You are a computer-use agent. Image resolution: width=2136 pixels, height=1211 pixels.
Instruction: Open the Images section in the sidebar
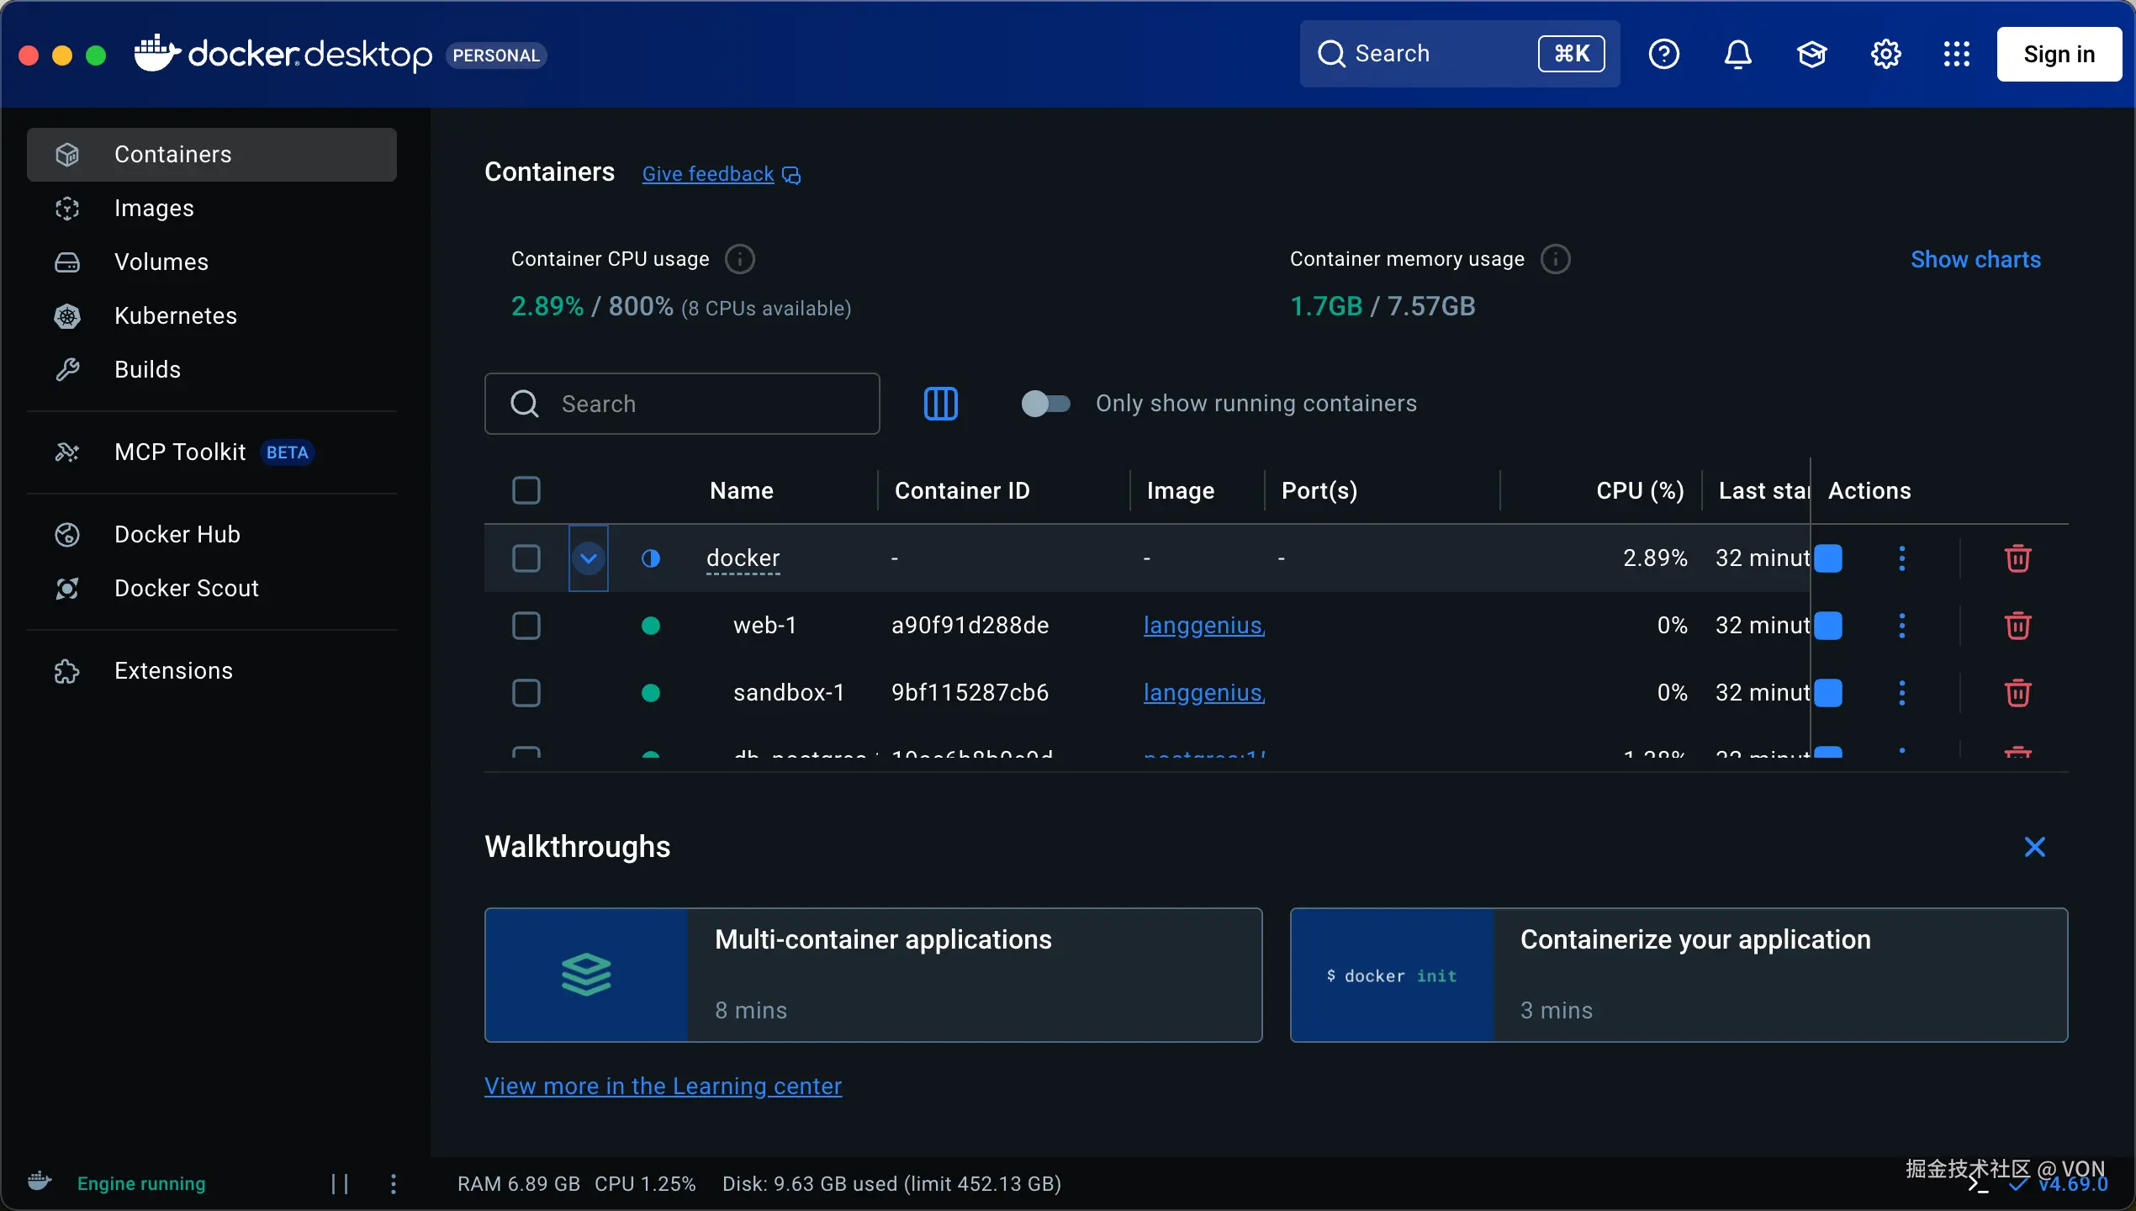[155, 208]
